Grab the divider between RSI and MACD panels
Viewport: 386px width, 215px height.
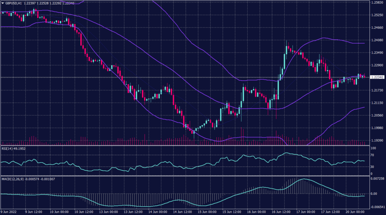(x=185, y=175)
